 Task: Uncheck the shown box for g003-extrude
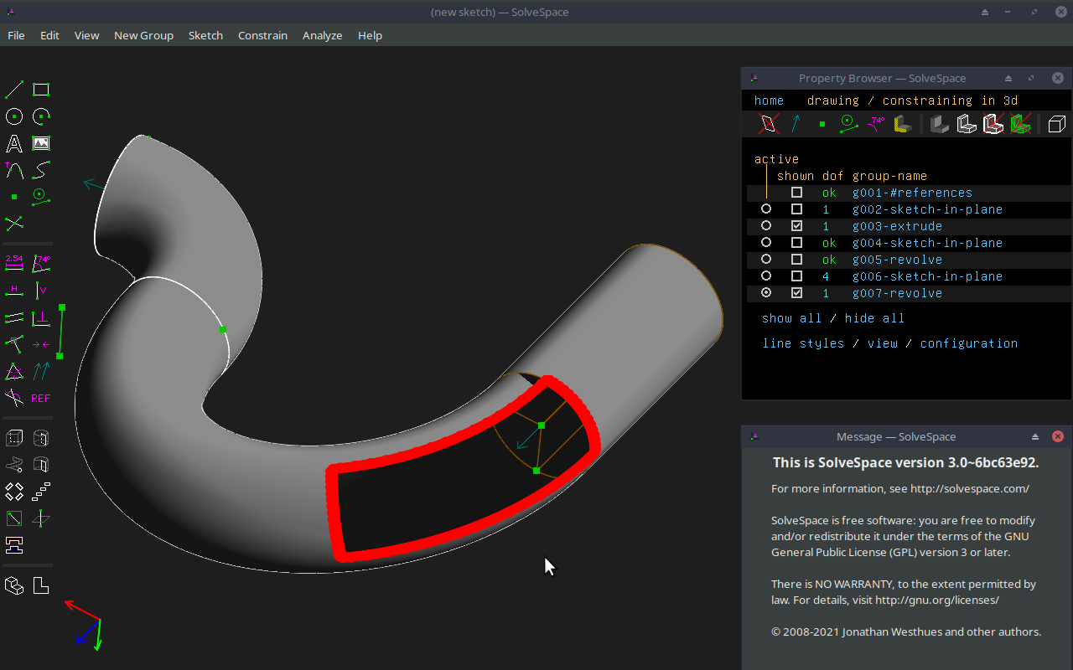pyautogui.click(x=796, y=225)
